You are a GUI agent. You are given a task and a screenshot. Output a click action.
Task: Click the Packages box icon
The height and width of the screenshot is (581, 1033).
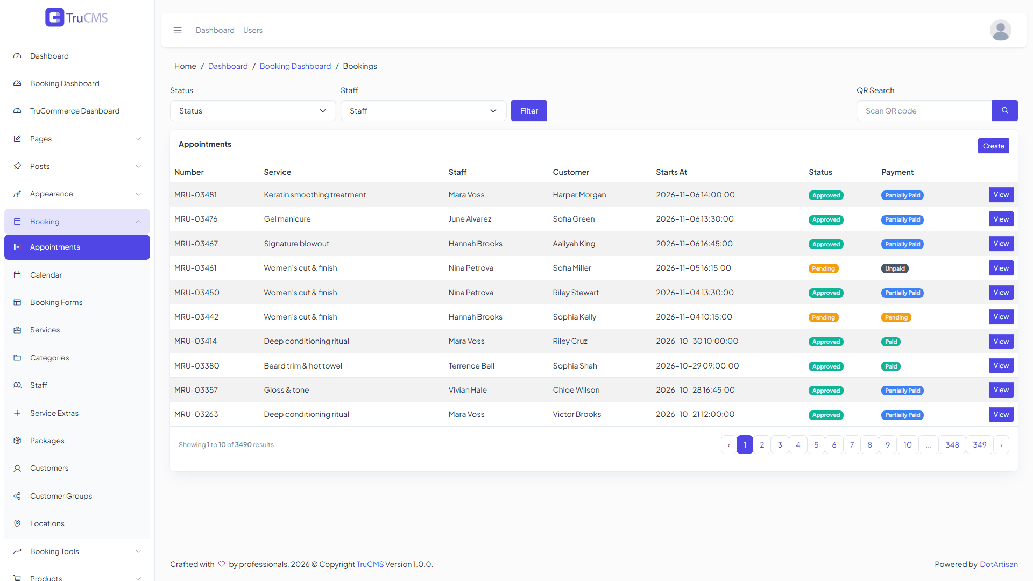pyautogui.click(x=17, y=441)
